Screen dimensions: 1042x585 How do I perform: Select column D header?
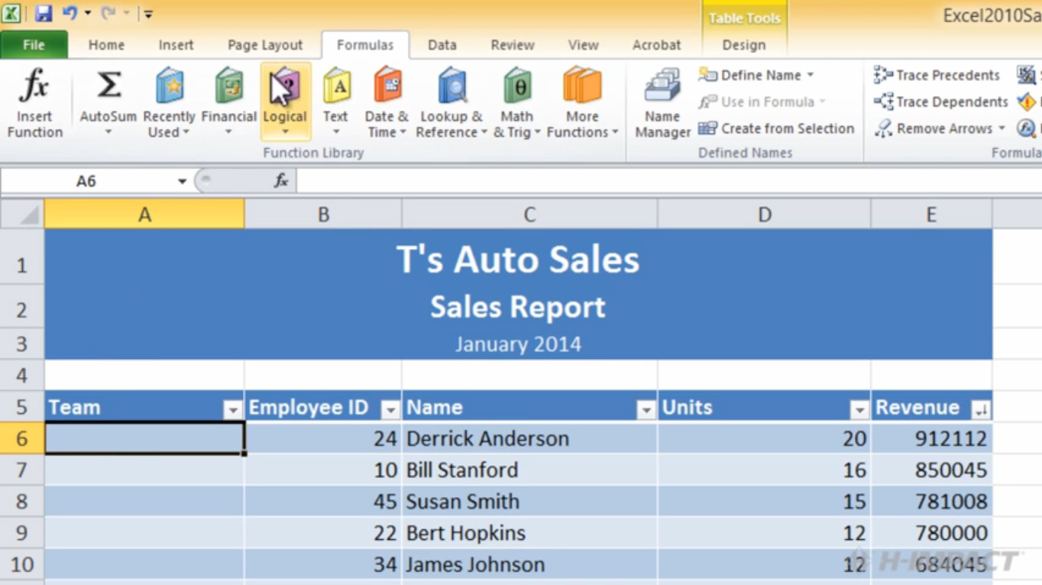764,215
